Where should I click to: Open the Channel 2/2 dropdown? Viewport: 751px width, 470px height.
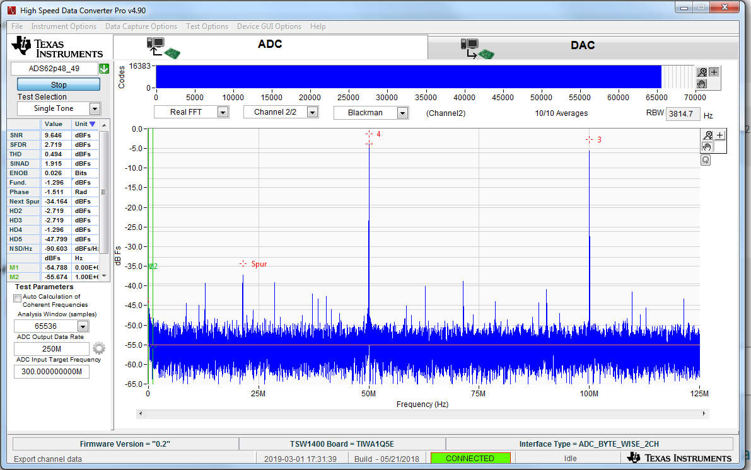[x=312, y=112]
